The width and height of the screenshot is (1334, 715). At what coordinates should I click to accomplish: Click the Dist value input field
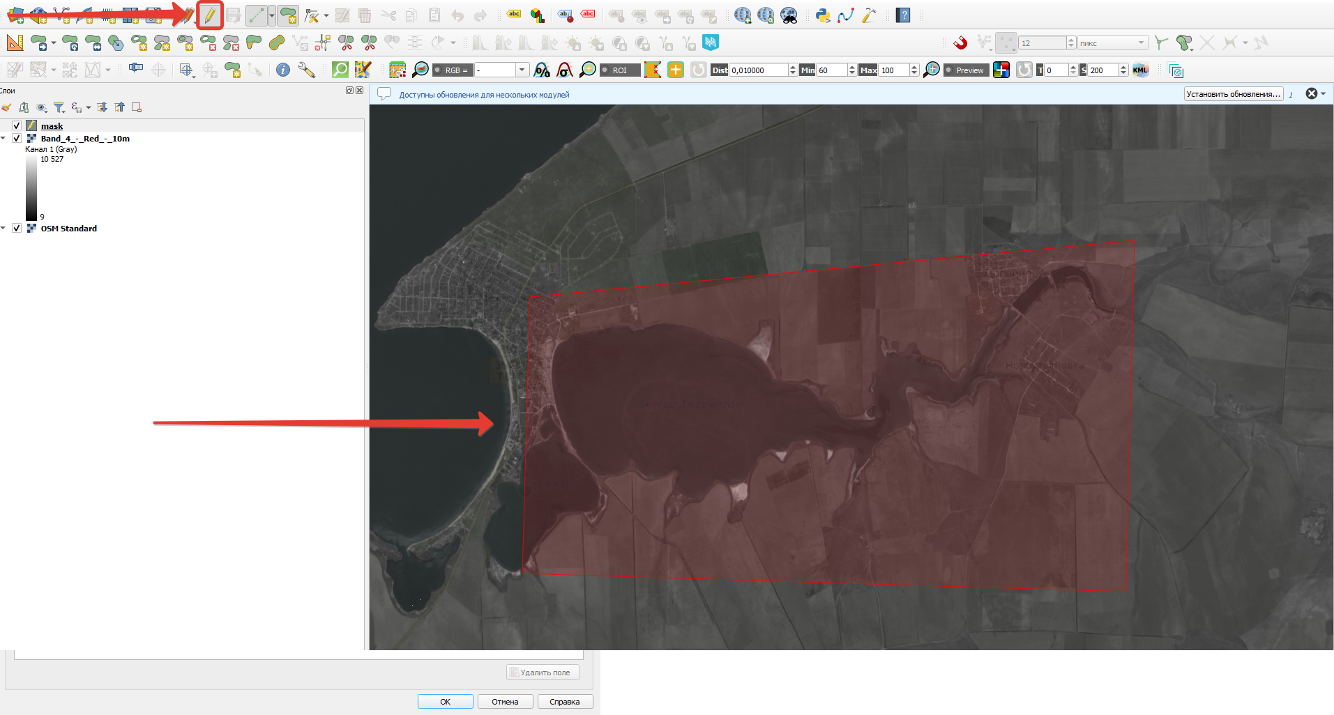[759, 70]
